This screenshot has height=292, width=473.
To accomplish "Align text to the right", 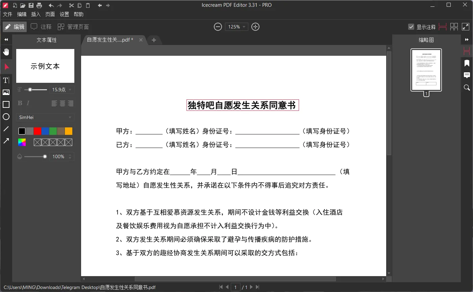I will pos(71,103).
